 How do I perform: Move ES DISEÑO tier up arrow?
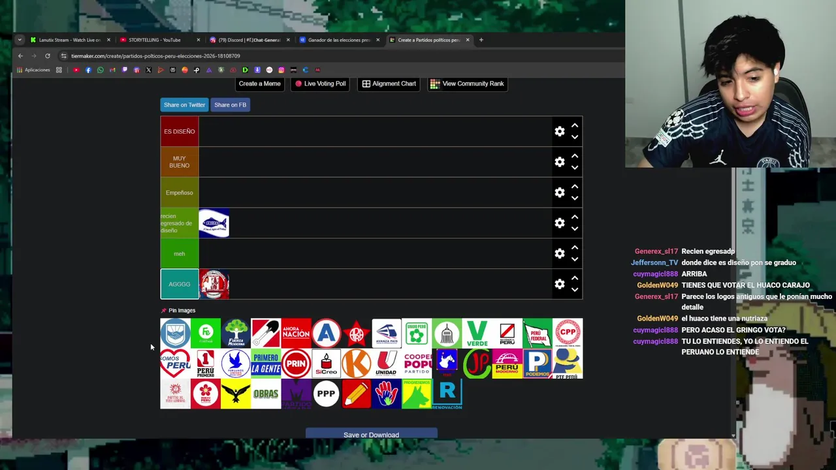click(575, 125)
